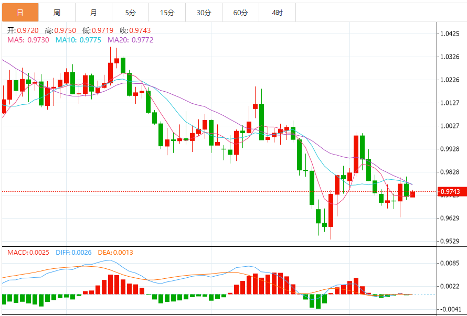Click the 0.0085 MACD axis label
Image resolution: width=467 pixels, height=316 pixels.
[x=451, y=263]
